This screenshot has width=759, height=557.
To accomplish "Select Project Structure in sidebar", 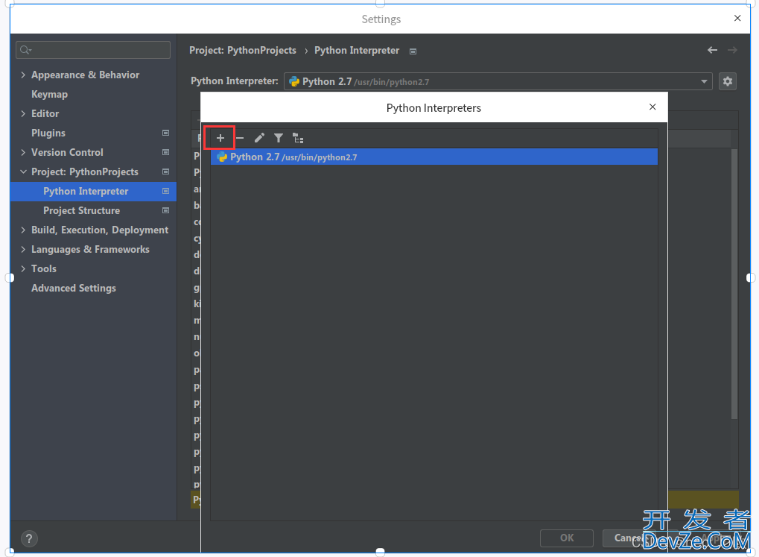I will [81, 210].
